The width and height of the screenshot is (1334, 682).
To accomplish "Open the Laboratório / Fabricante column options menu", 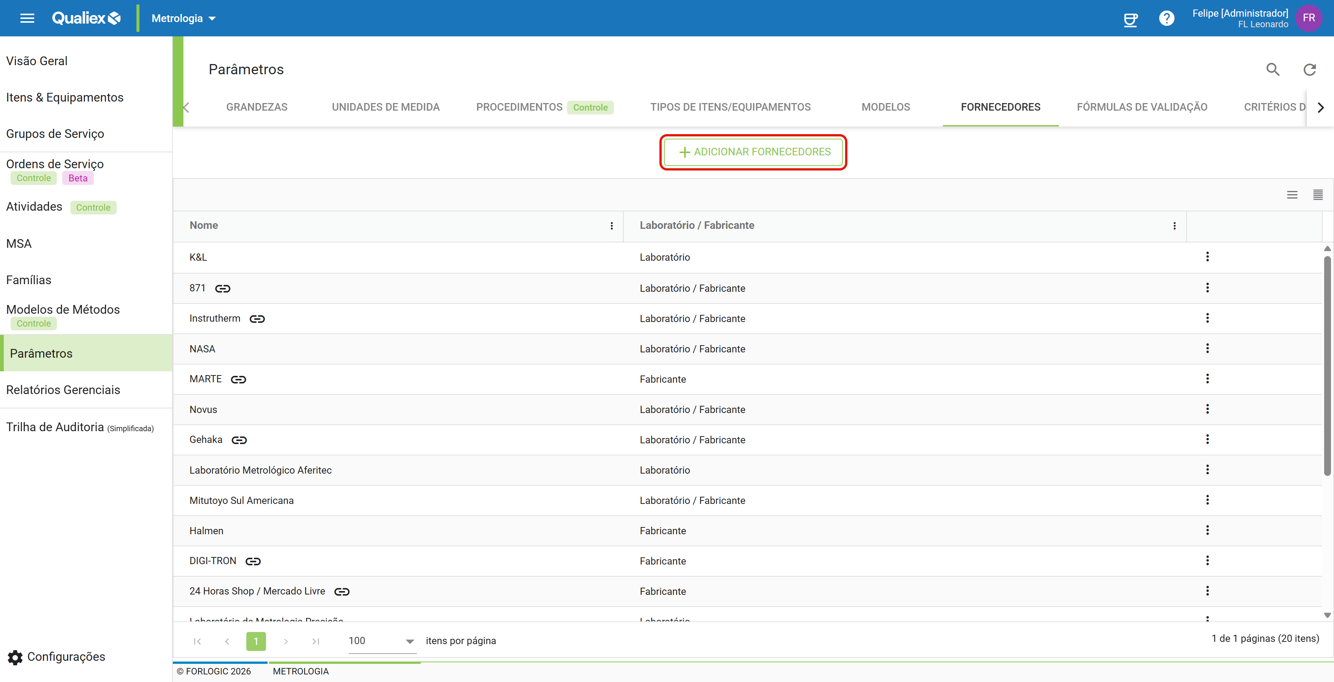I will tap(1174, 226).
